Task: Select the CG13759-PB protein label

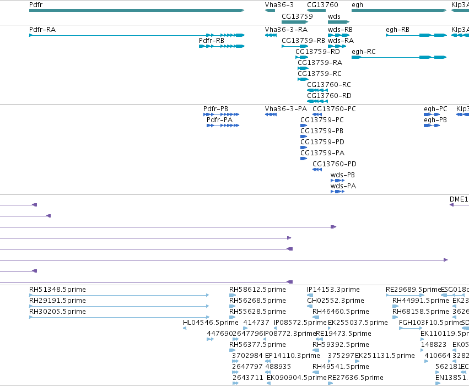Action: tap(322, 131)
